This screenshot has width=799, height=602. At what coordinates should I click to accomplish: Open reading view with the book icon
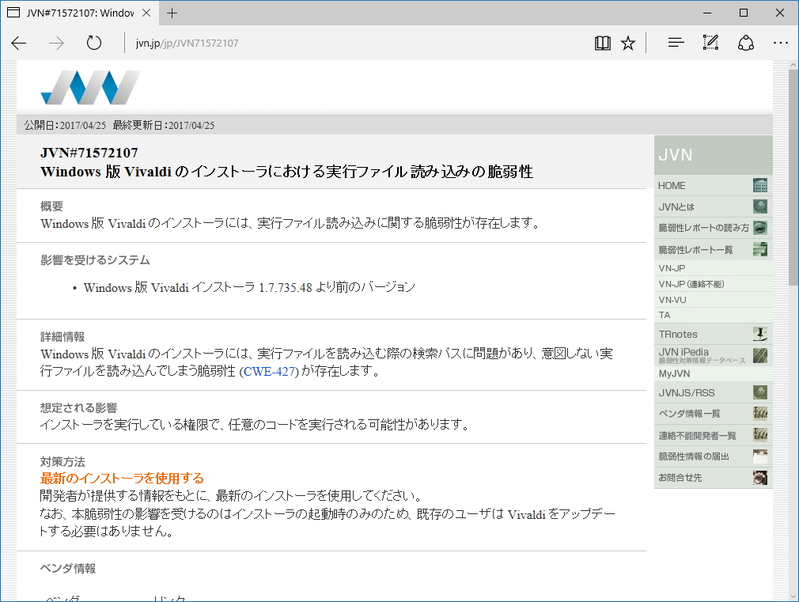point(602,43)
